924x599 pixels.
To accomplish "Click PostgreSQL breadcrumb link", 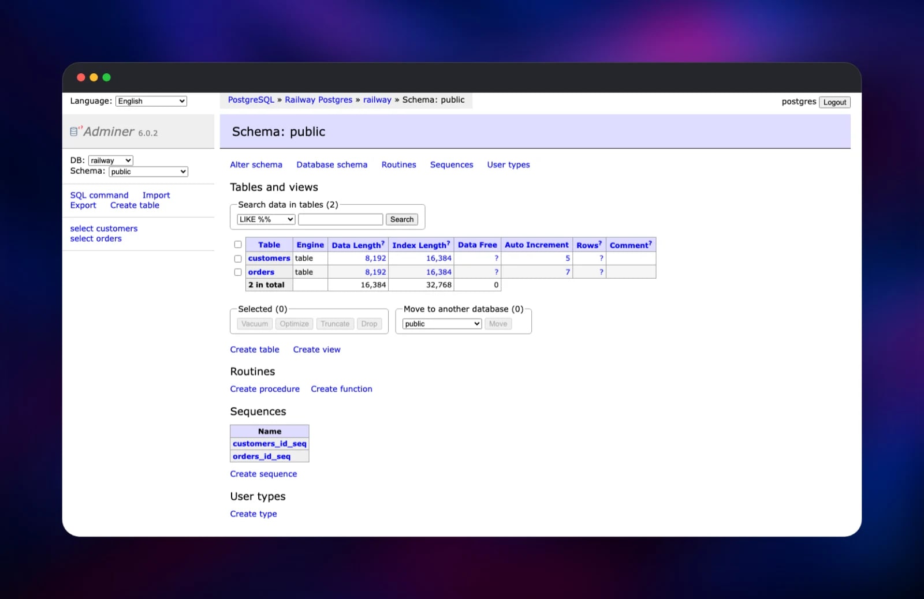I will coord(251,100).
